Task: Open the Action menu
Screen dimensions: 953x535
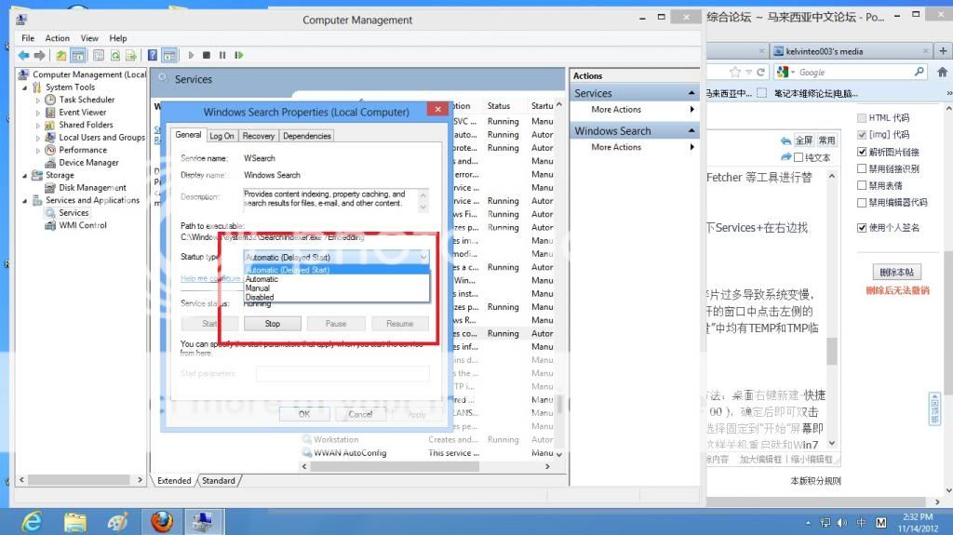Action: coord(57,38)
